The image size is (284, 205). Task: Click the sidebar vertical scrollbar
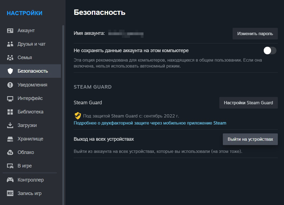pyautogui.click(x=63, y=115)
